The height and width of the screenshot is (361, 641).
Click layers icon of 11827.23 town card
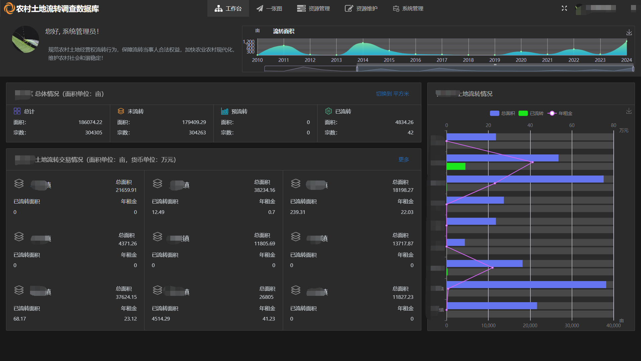(x=296, y=290)
